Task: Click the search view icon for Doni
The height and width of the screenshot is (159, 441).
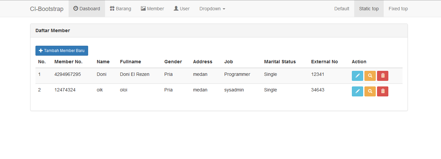Action: coord(370,76)
